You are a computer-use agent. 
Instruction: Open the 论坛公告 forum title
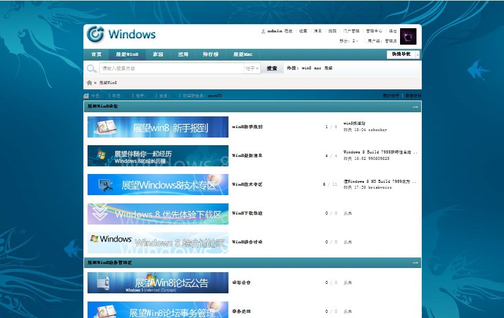pyautogui.click(x=241, y=283)
